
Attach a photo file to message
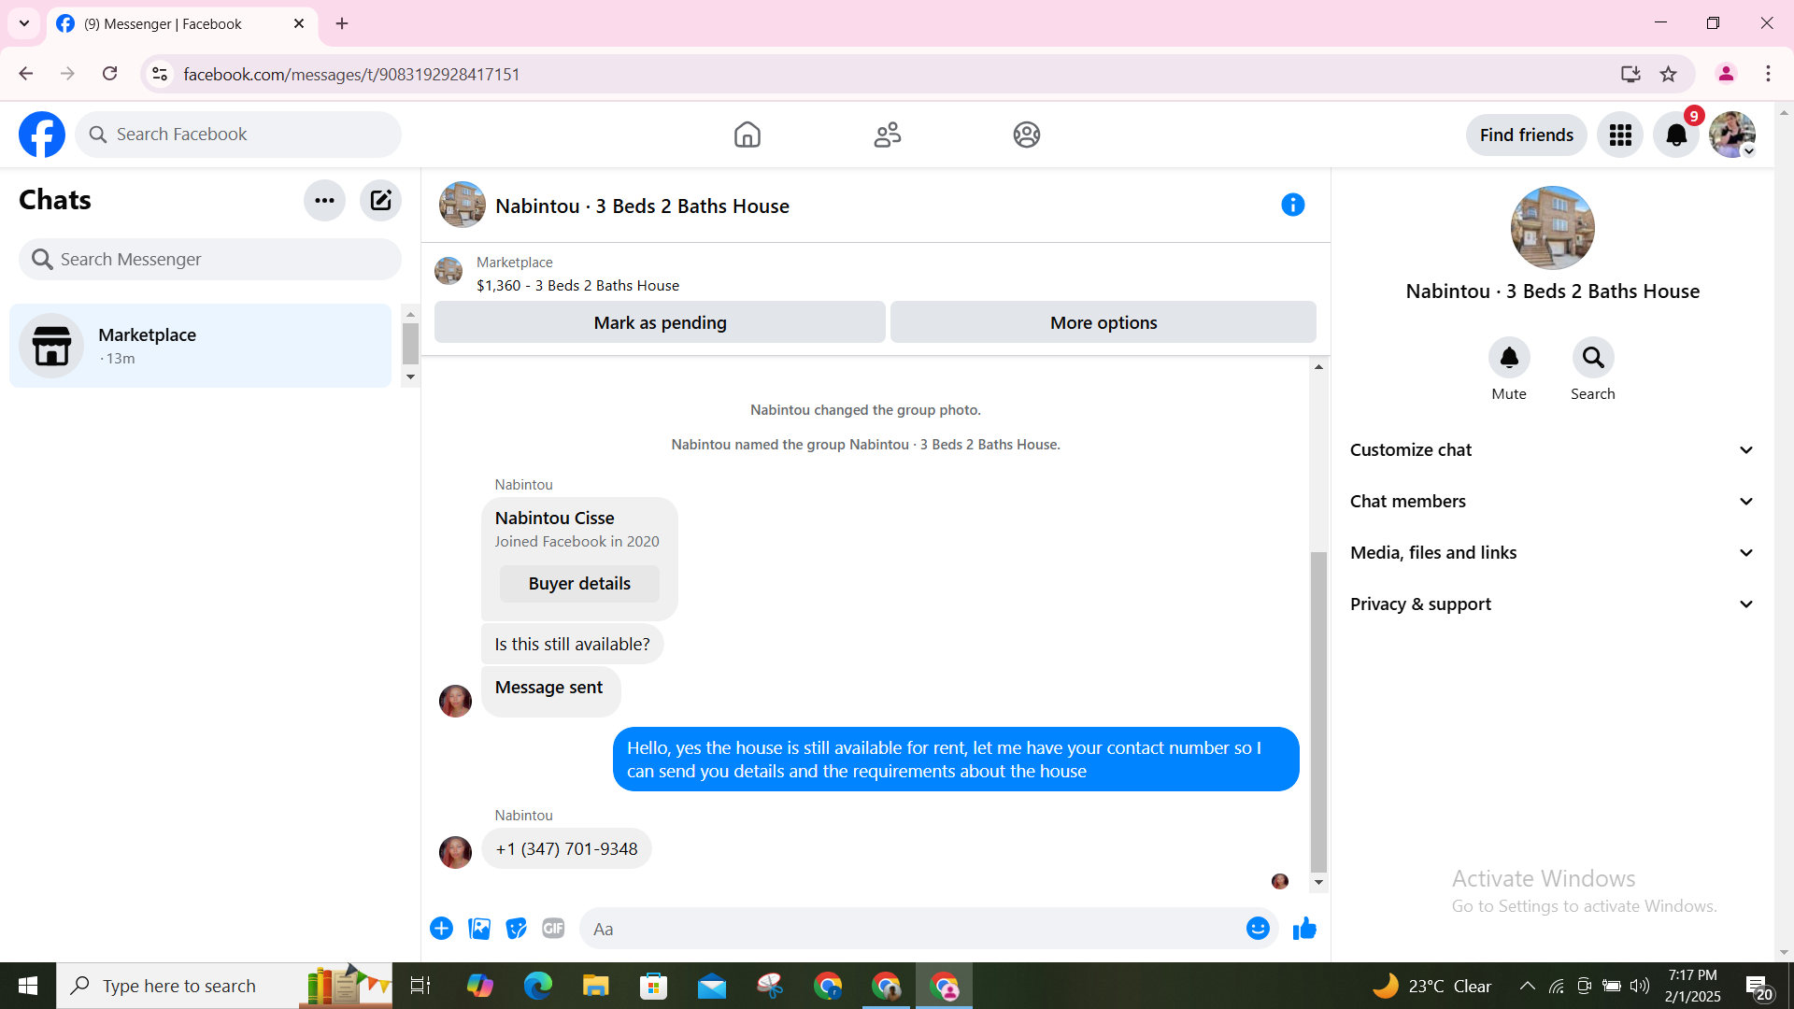click(x=479, y=929)
